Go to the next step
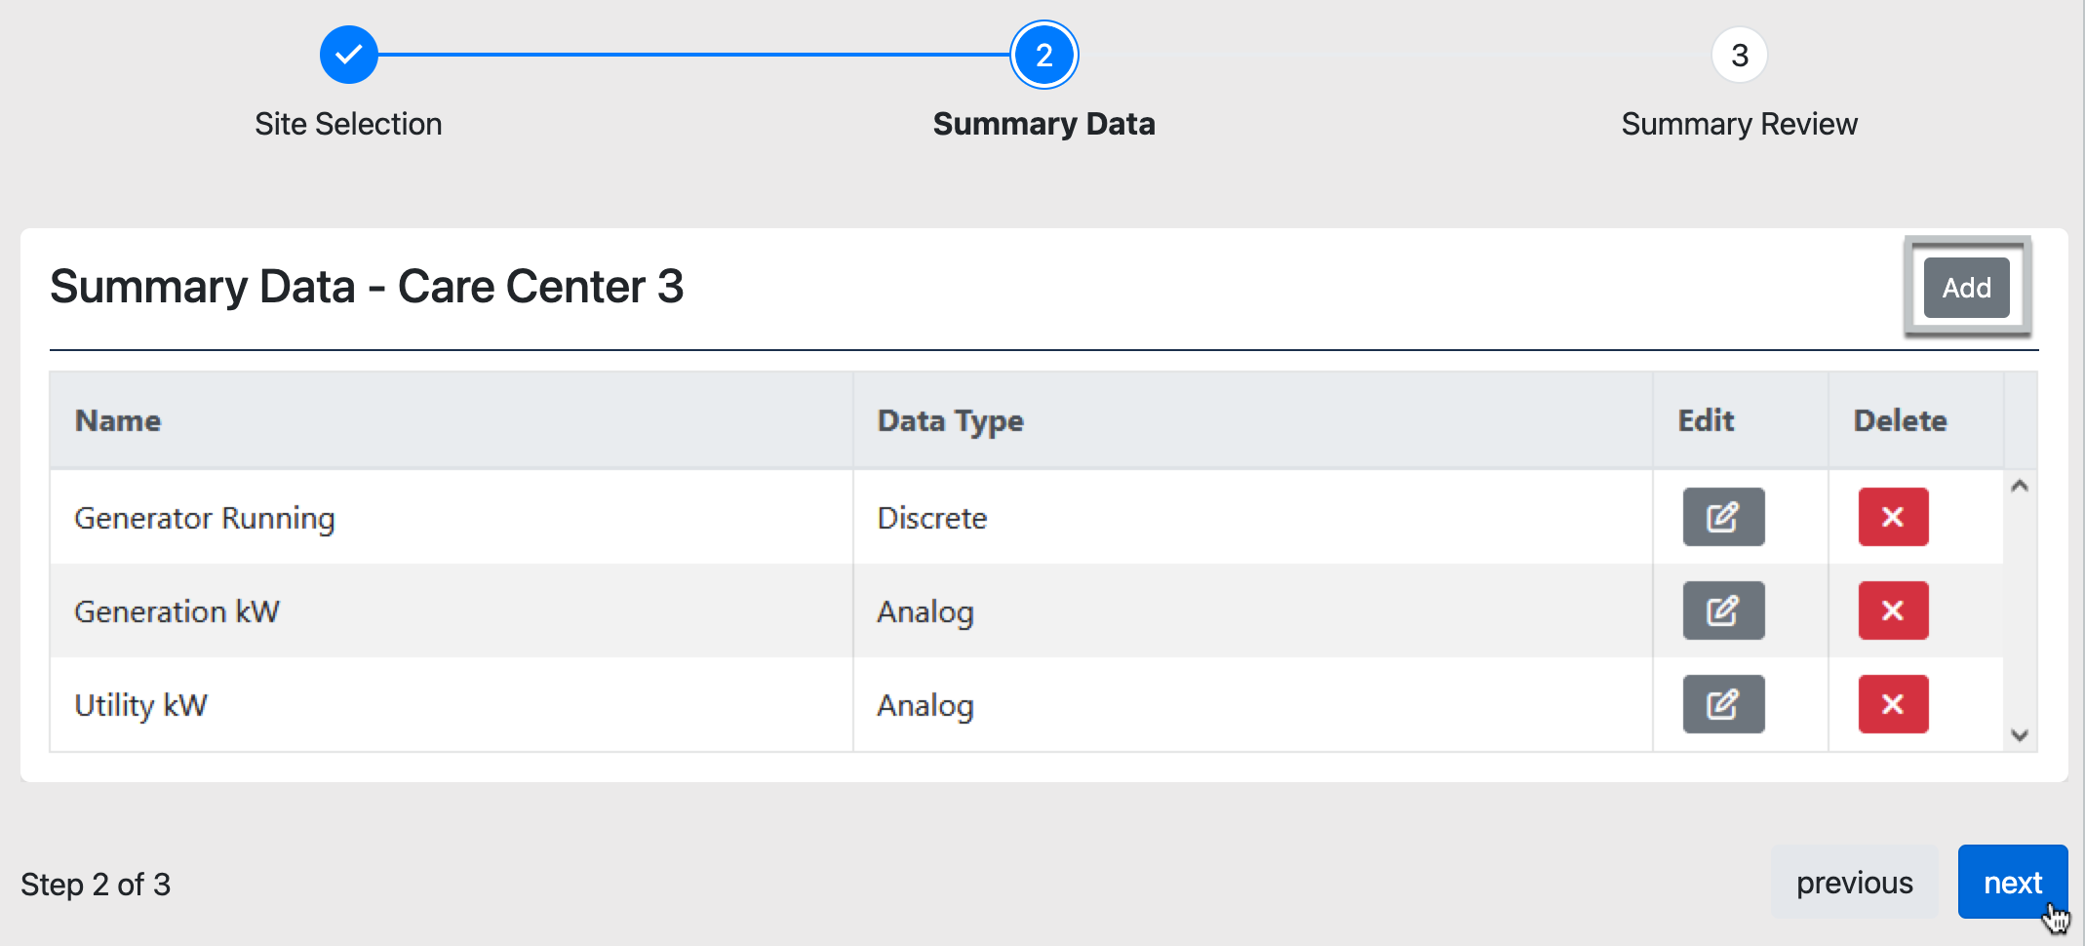This screenshot has height=946, width=2085. tap(2012, 883)
